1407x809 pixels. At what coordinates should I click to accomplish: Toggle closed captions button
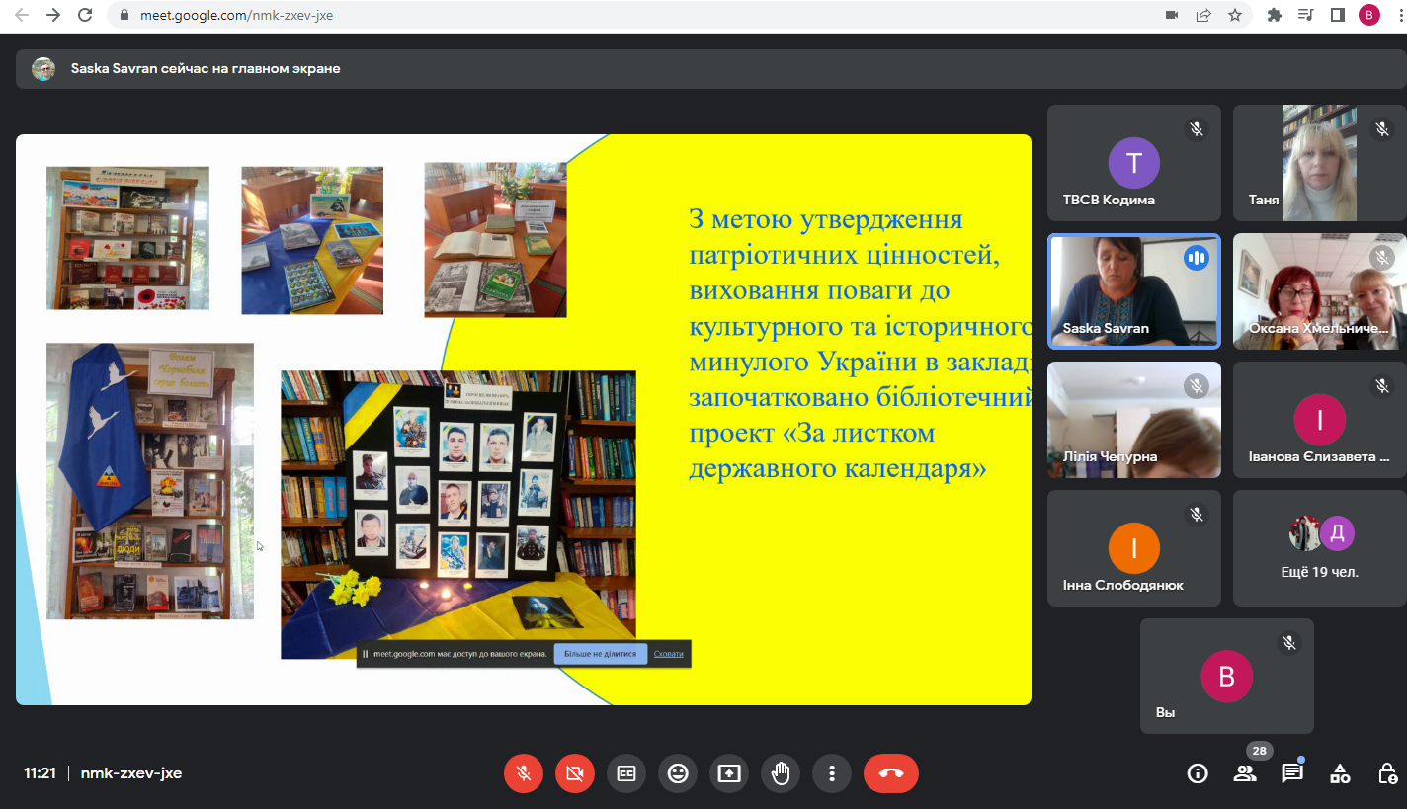626,773
